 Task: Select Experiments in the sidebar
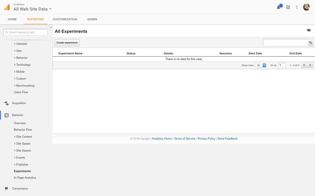(x=22, y=171)
